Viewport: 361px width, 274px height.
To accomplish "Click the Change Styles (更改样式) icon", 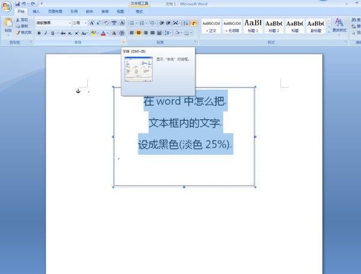I will (339, 25).
